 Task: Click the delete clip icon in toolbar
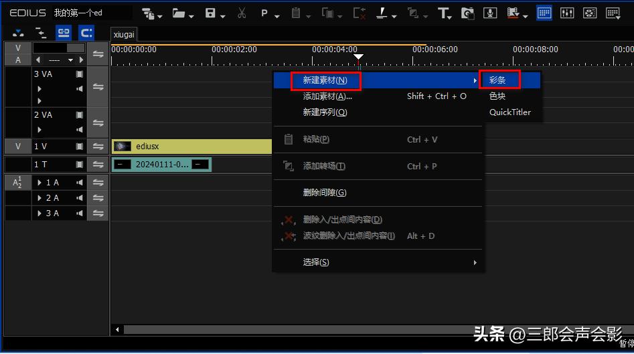click(359, 13)
